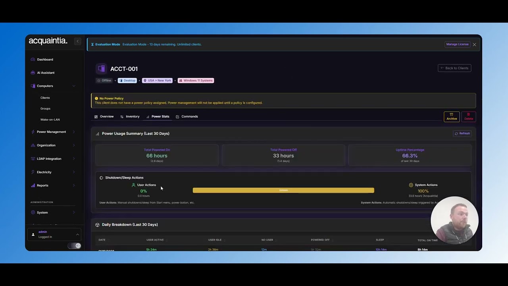Image resolution: width=508 pixels, height=286 pixels.
Task: Switch to the Inventory tab
Action: (x=130, y=117)
